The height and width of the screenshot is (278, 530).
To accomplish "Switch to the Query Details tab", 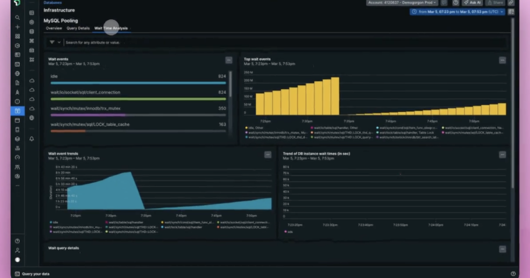I will click(x=78, y=28).
